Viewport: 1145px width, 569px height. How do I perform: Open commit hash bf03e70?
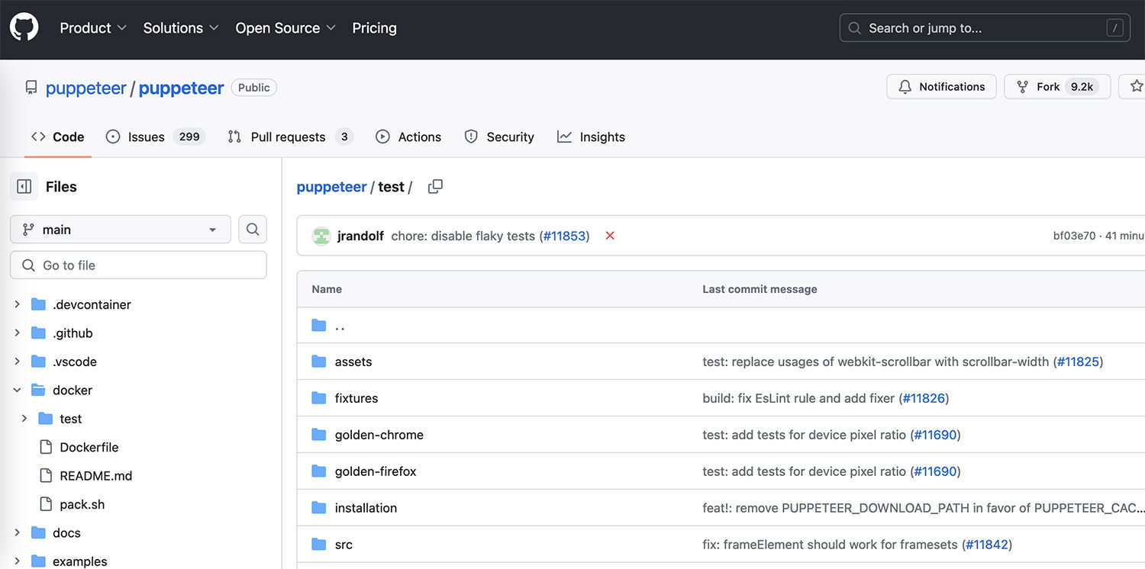pos(1074,236)
